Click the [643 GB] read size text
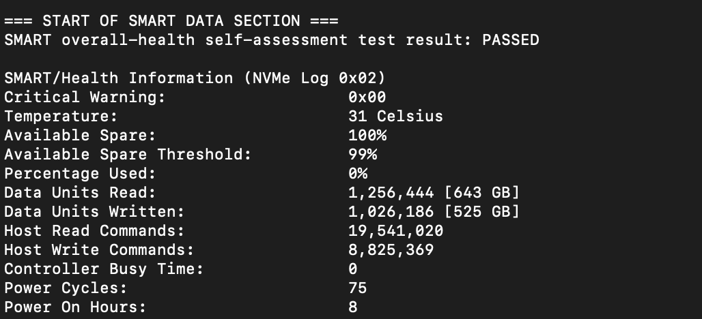702x319 pixels. pyautogui.click(x=481, y=193)
